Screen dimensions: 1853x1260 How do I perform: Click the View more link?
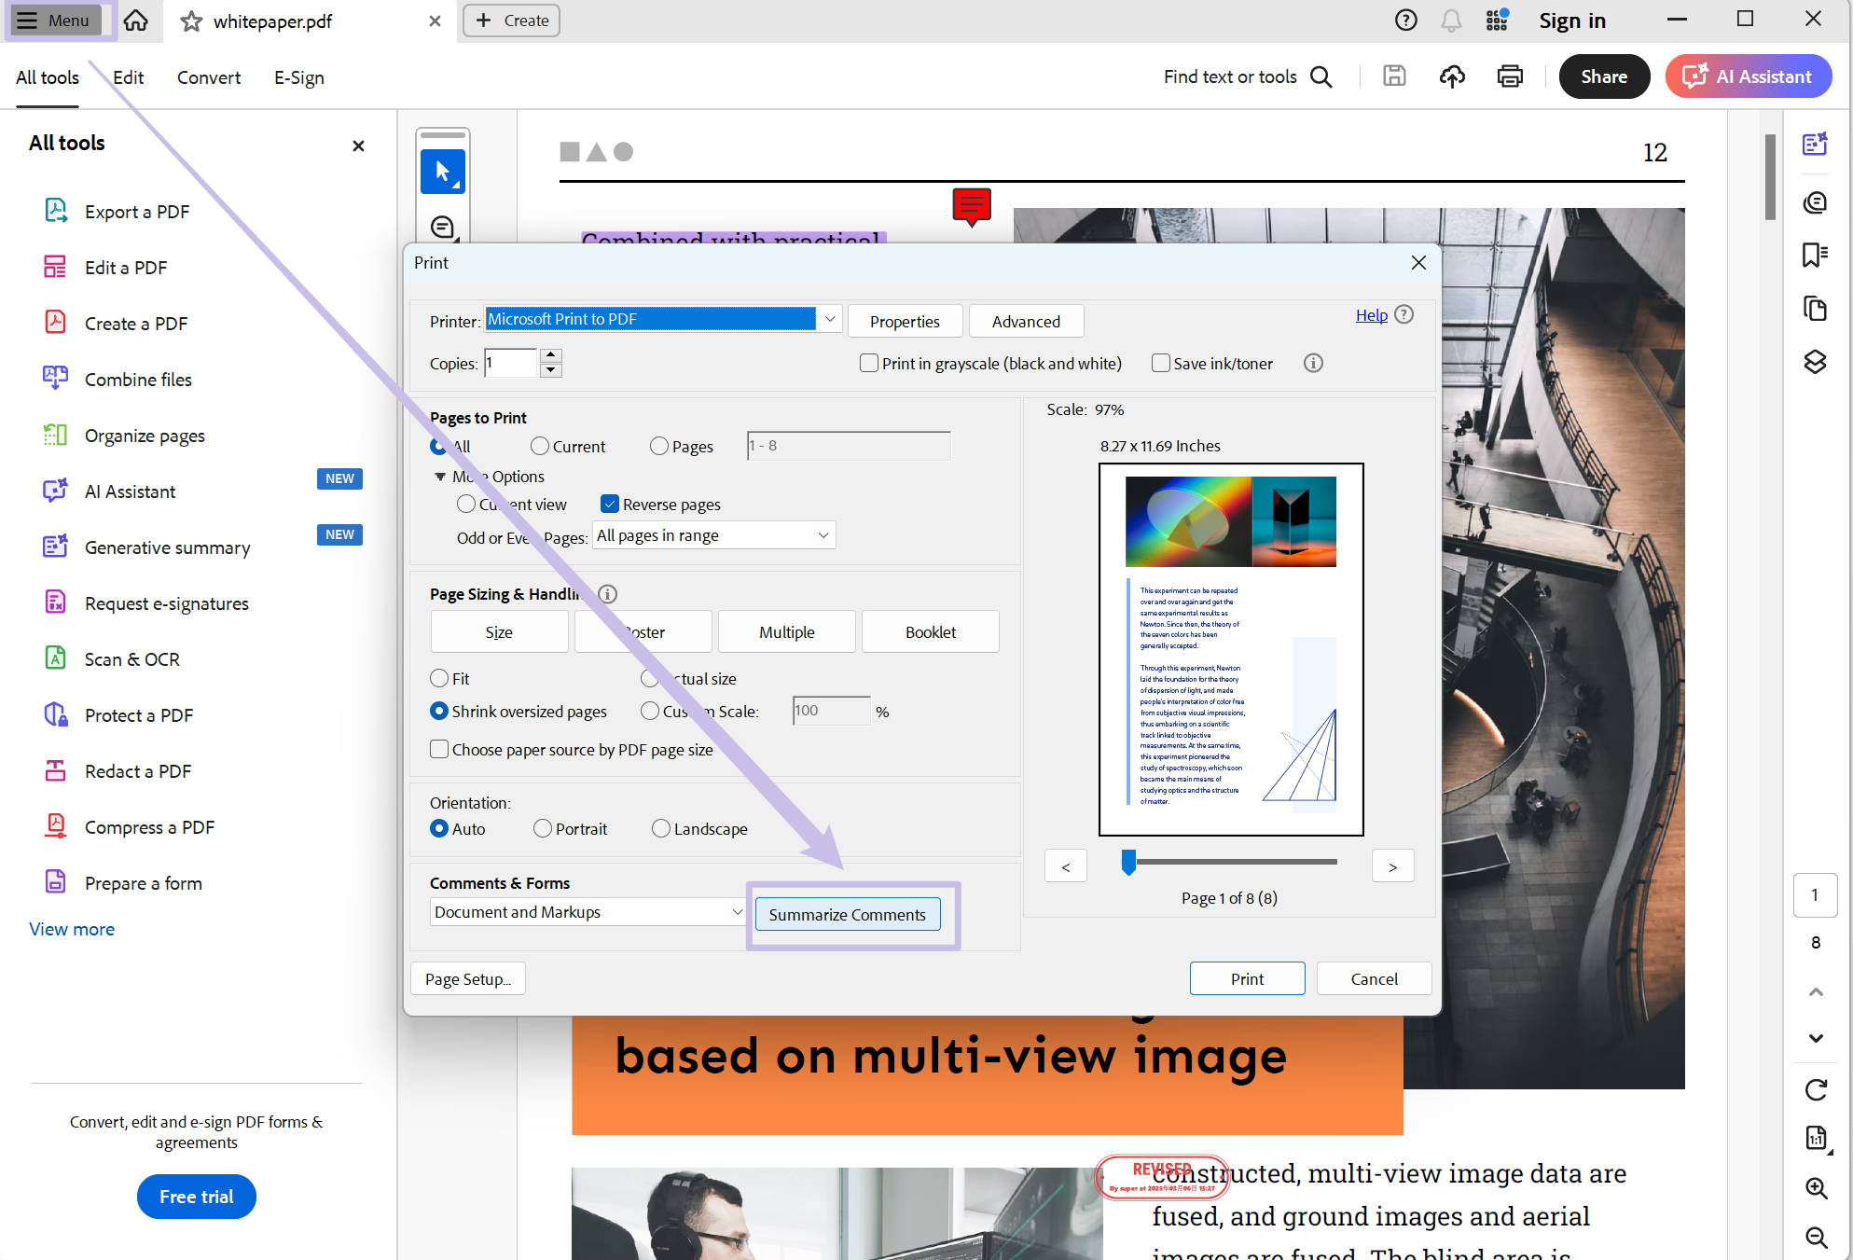coord(72,929)
